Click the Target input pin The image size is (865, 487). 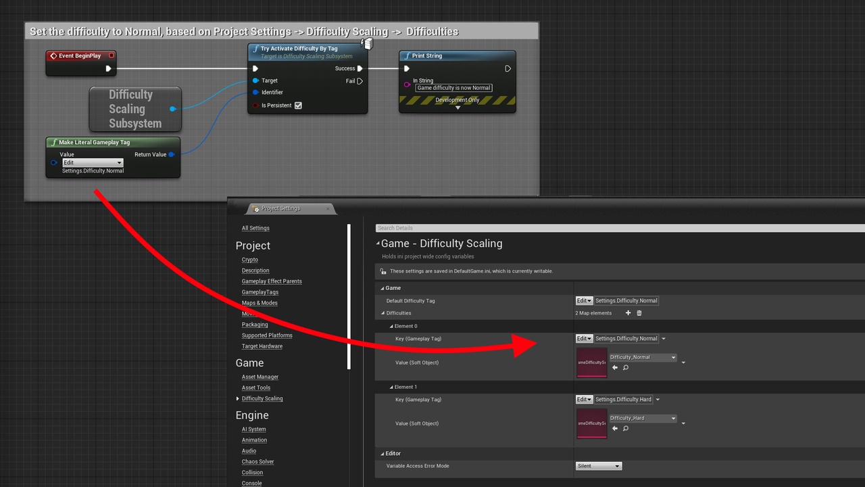[255, 80]
